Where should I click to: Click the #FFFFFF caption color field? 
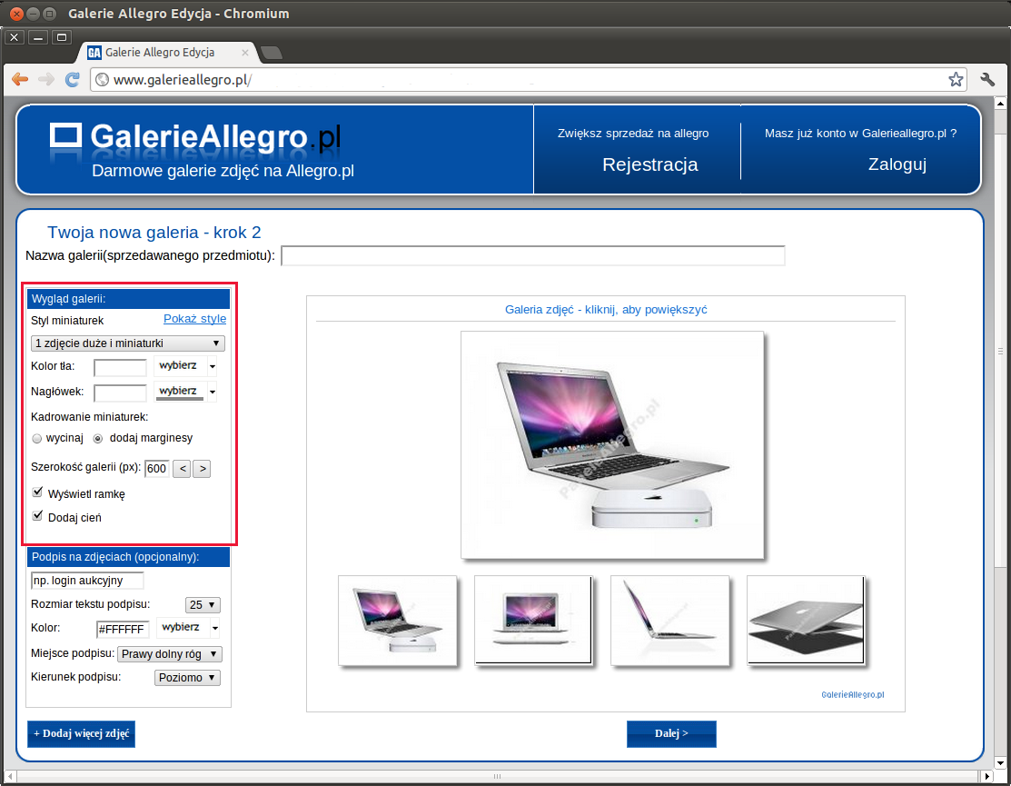[124, 629]
